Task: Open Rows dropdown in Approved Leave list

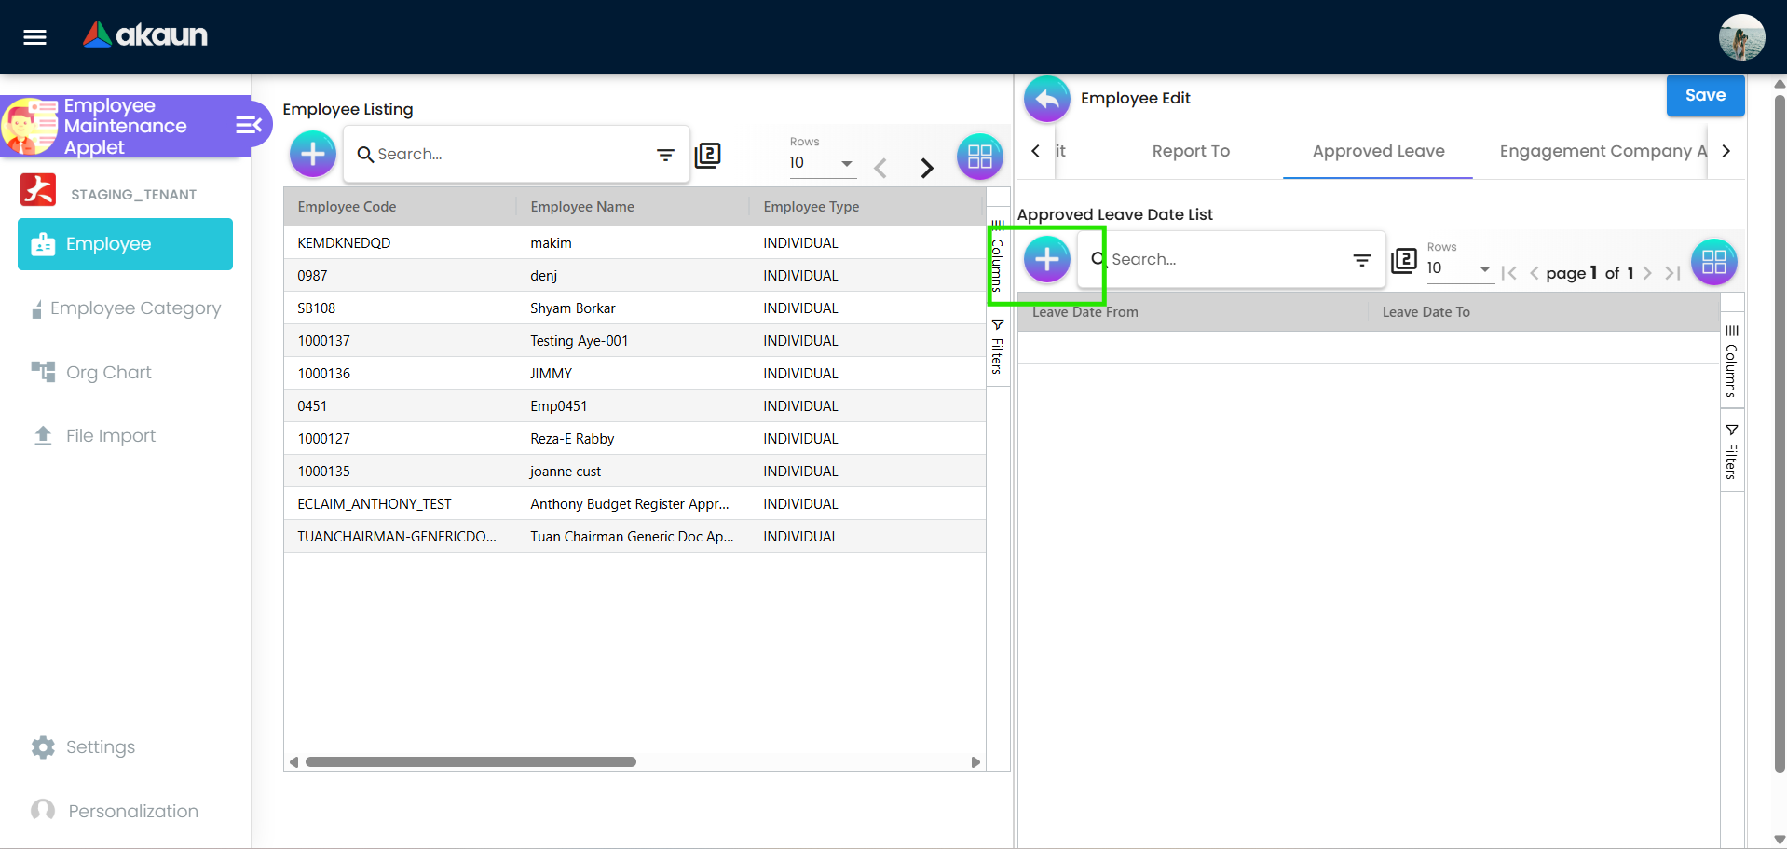Action: (1458, 268)
